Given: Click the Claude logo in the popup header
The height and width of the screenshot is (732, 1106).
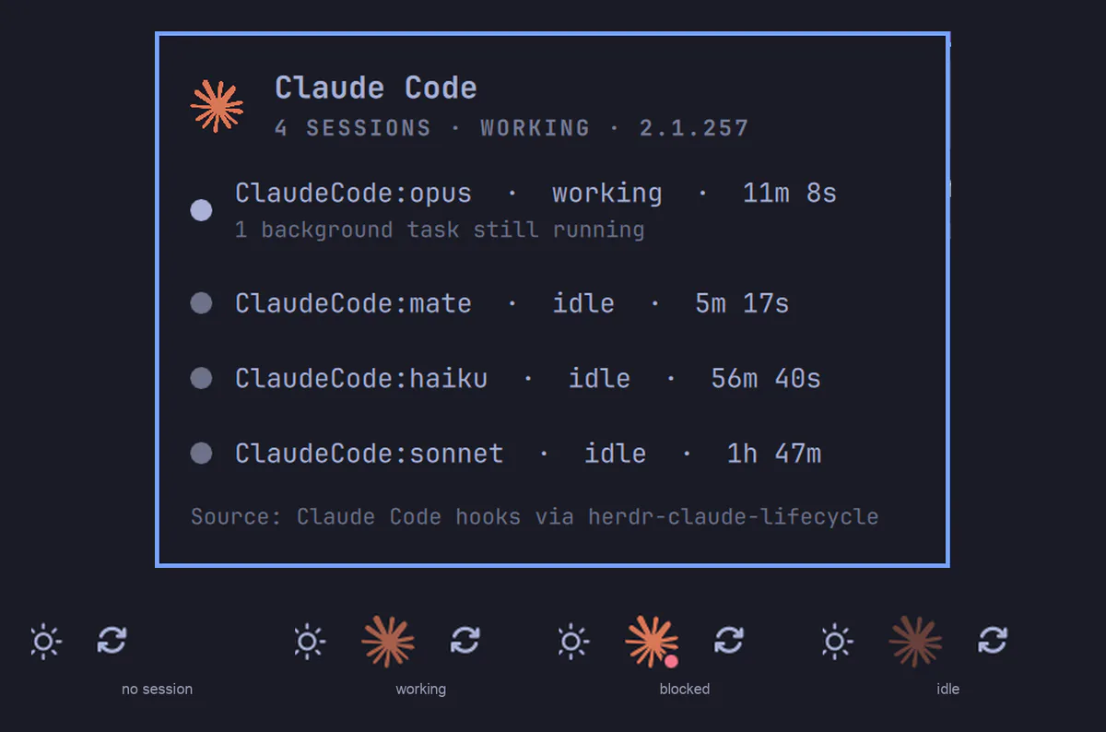Looking at the screenshot, I should pyautogui.click(x=217, y=105).
